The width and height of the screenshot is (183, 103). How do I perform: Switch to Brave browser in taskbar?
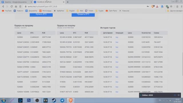[71, 100]
